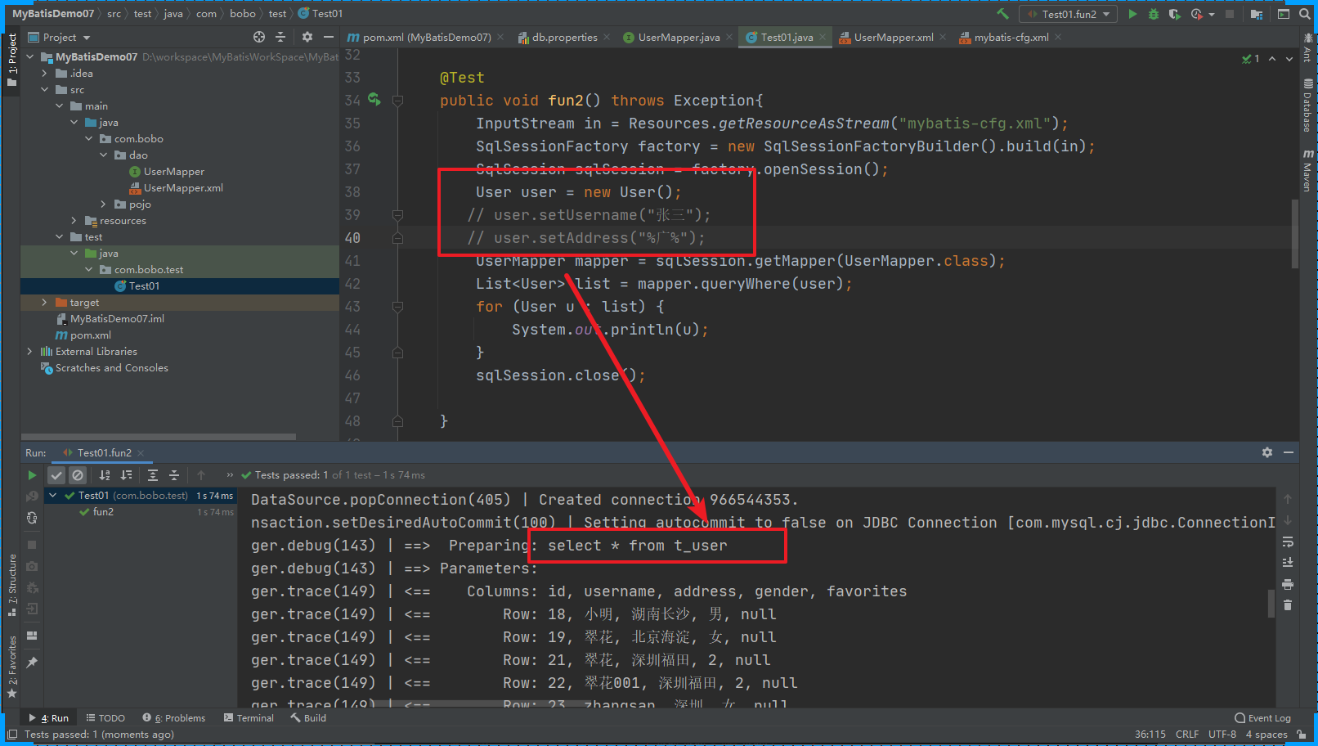Expand External Libraries node
The image size is (1318, 746).
[30, 351]
